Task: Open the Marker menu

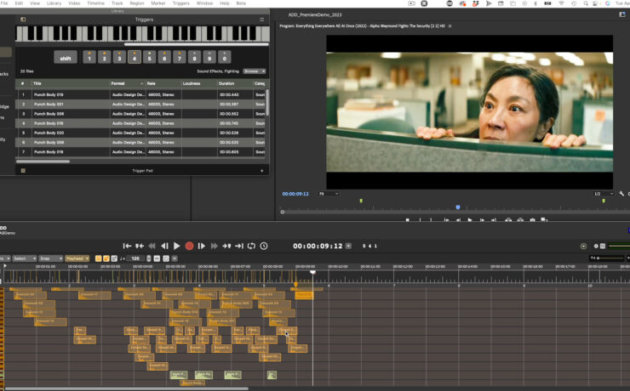Action: 157,3
